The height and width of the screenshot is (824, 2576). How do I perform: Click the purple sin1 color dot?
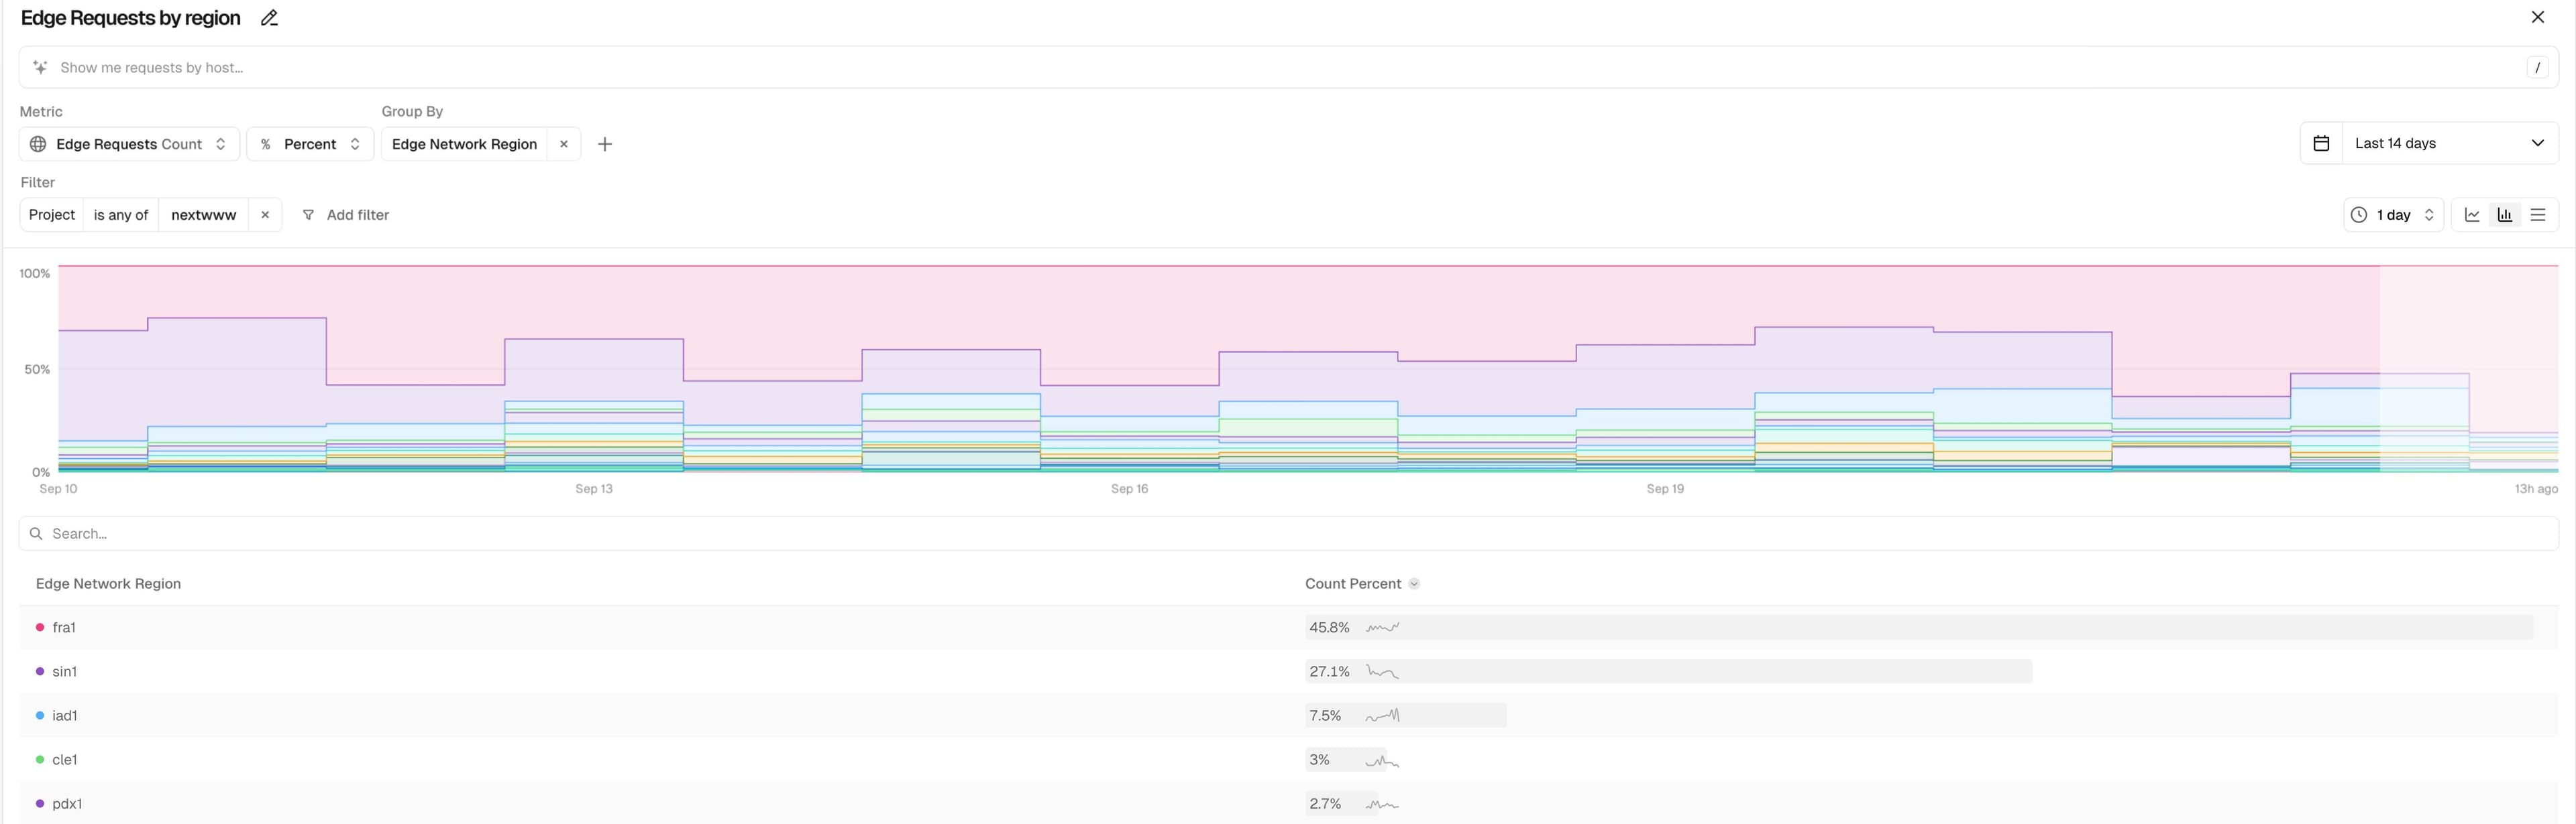40,671
